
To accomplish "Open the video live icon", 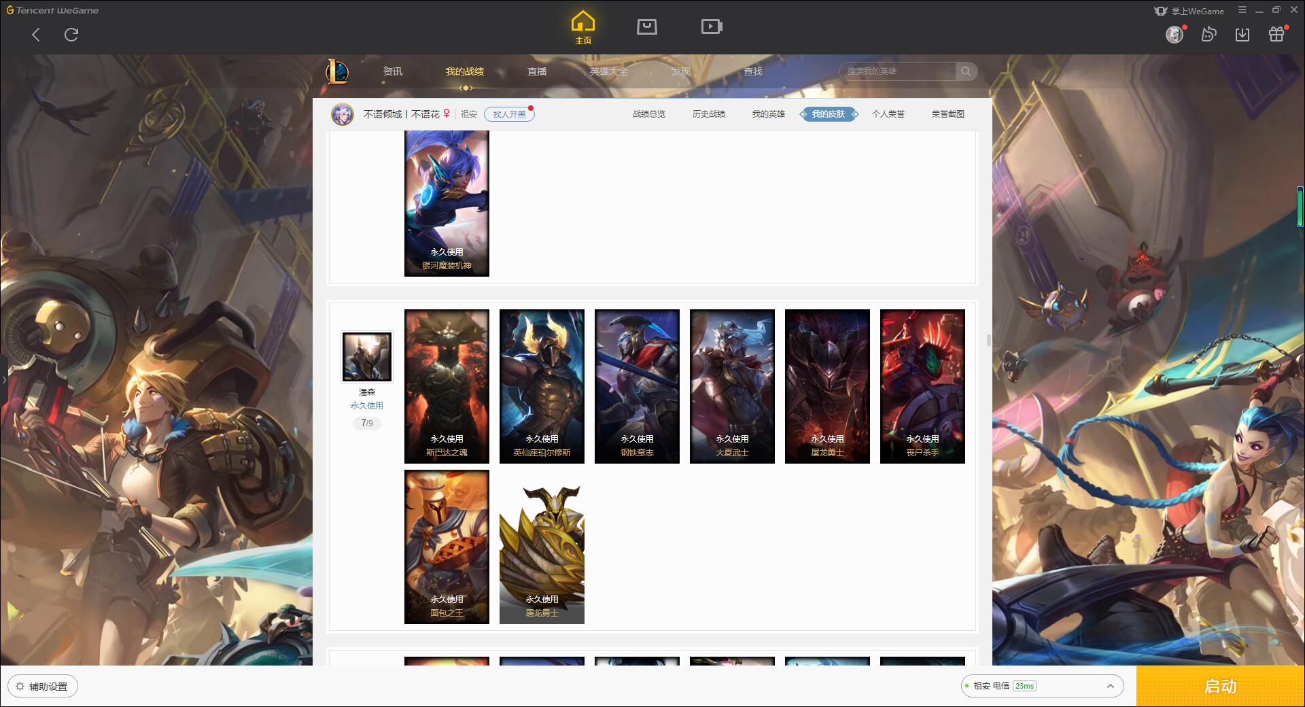I will coord(712,27).
